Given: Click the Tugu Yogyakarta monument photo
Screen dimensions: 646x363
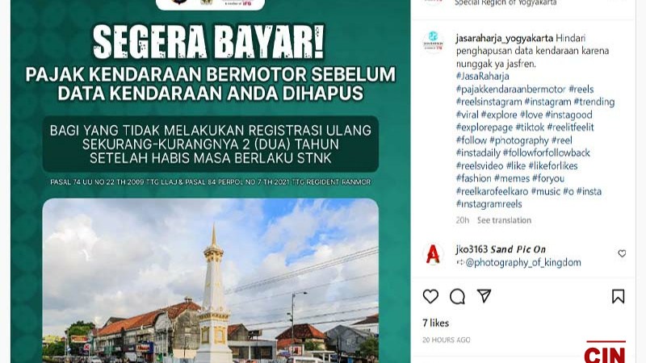Looking at the screenshot, I should (x=211, y=281).
